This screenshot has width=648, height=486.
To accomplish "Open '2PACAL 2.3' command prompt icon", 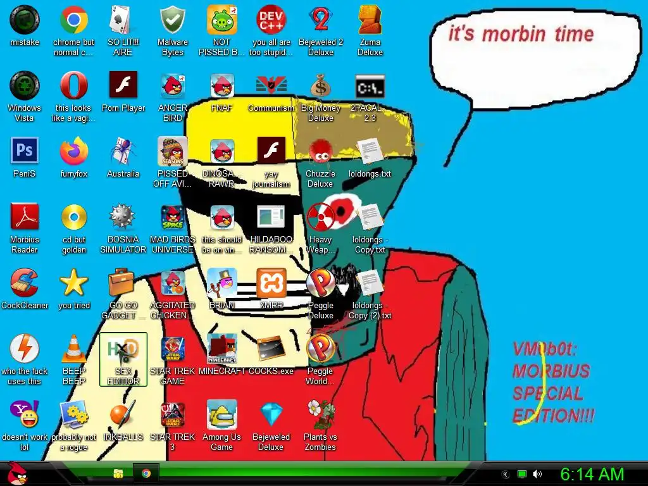I will pos(370,87).
